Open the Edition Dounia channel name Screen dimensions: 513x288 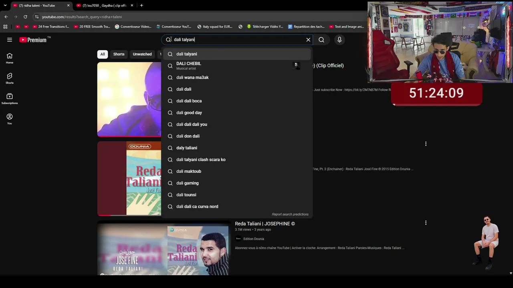click(254, 239)
